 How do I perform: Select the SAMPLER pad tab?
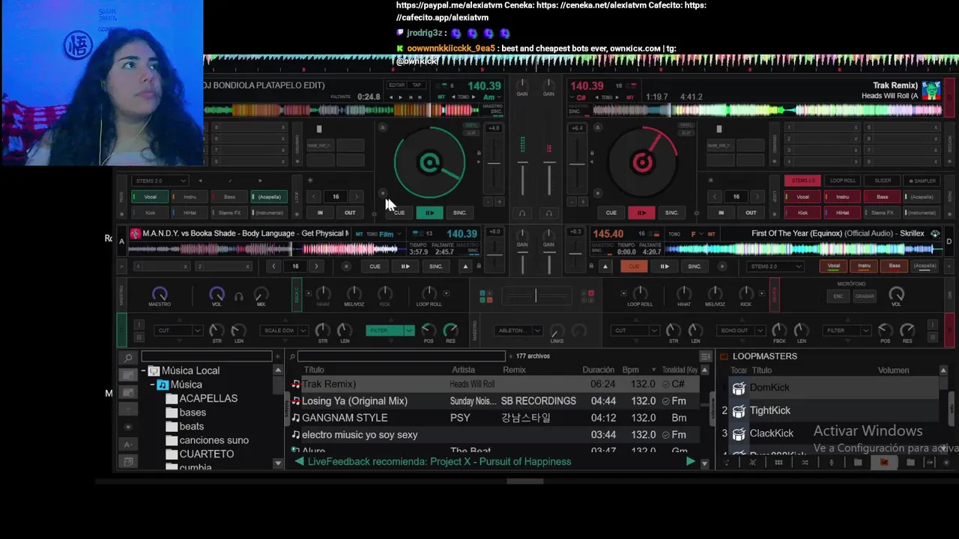pos(922,180)
